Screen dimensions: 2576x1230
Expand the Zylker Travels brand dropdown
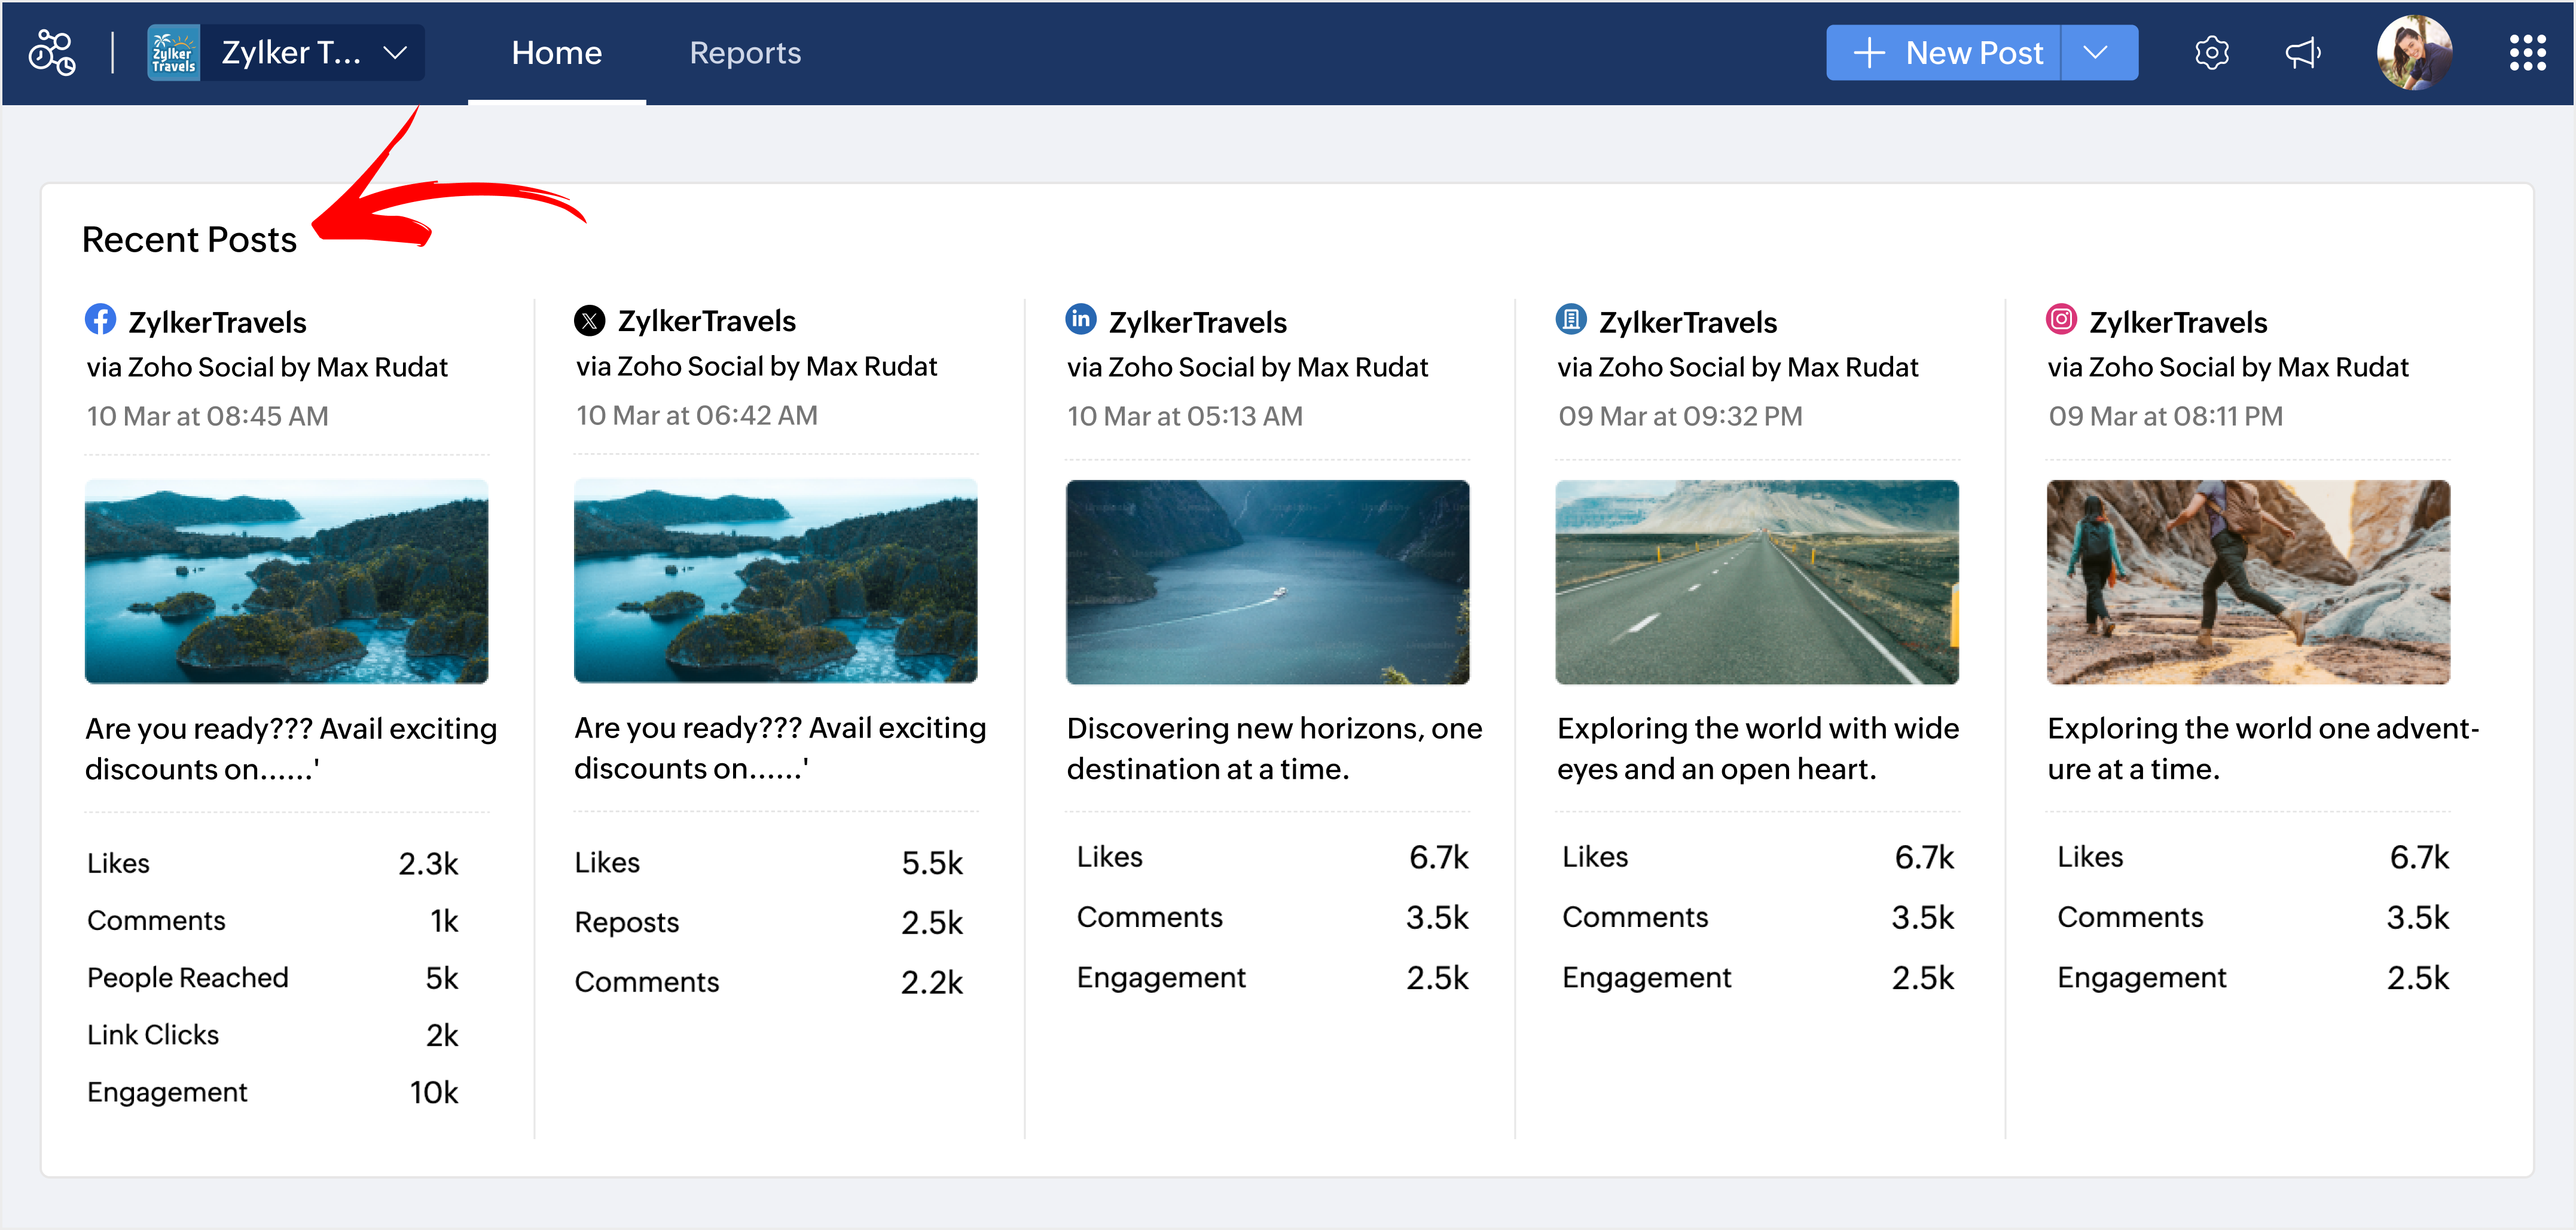396,53
